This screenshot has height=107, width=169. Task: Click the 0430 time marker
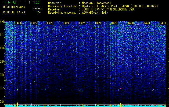[x=163, y=23]
